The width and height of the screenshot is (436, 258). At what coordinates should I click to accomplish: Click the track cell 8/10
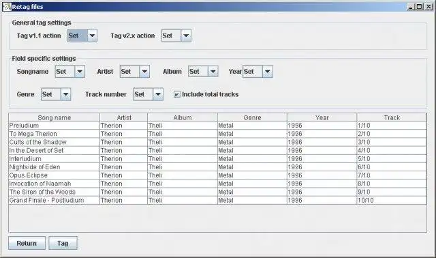coord(392,184)
